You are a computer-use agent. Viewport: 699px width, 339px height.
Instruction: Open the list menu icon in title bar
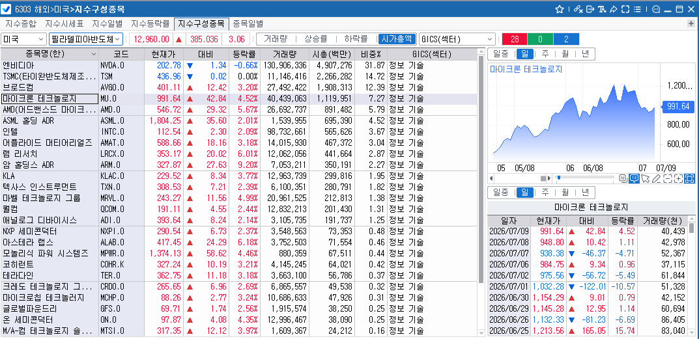click(x=637, y=9)
